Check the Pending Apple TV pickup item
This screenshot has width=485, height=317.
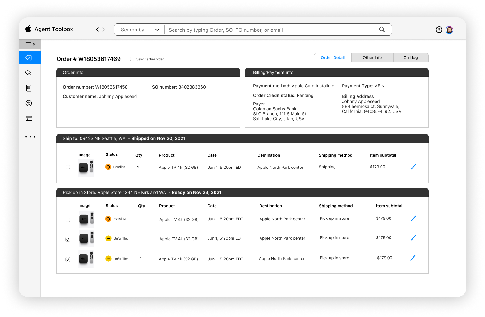pyautogui.click(x=68, y=219)
